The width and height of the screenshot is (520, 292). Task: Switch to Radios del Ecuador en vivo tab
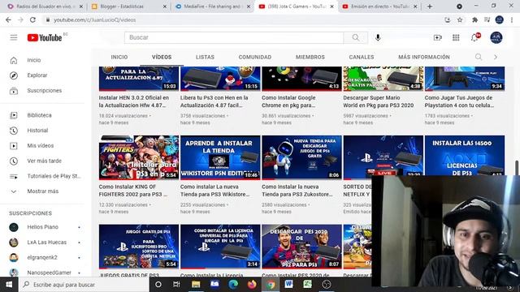click(45, 6)
